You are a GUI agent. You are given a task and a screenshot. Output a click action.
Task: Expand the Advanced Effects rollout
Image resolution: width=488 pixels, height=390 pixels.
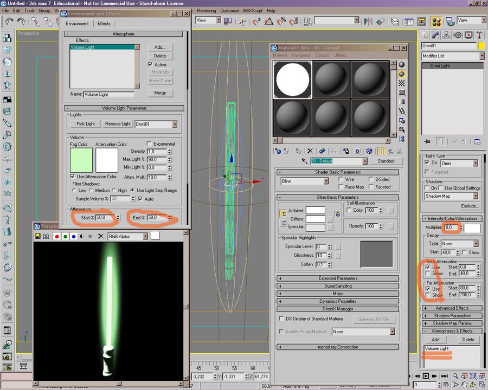(452, 308)
